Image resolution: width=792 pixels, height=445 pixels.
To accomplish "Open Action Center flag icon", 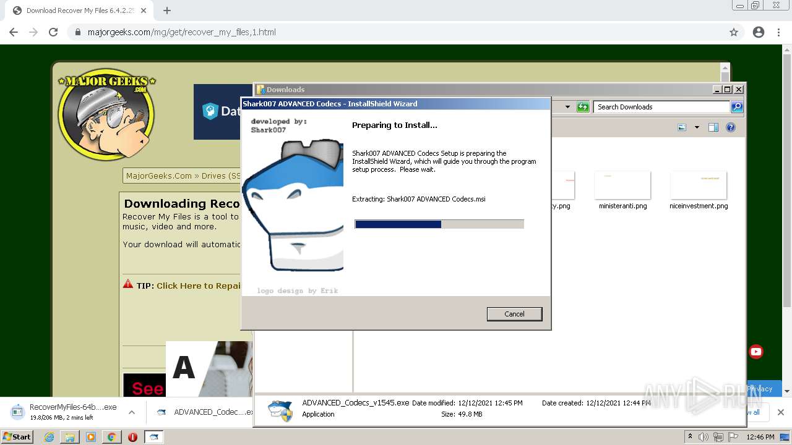I will click(x=733, y=437).
